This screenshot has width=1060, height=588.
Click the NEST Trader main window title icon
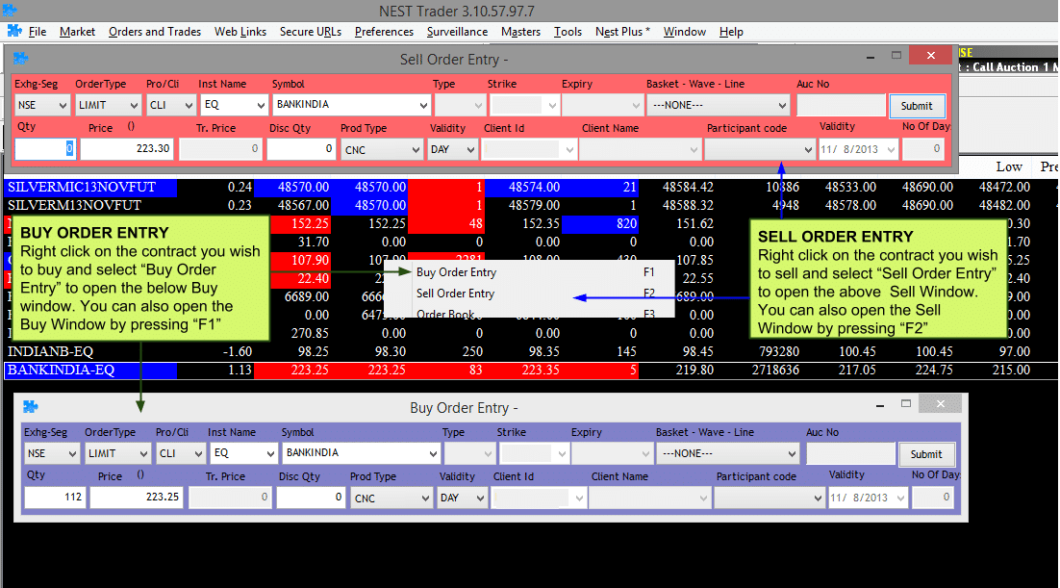tap(10, 9)
